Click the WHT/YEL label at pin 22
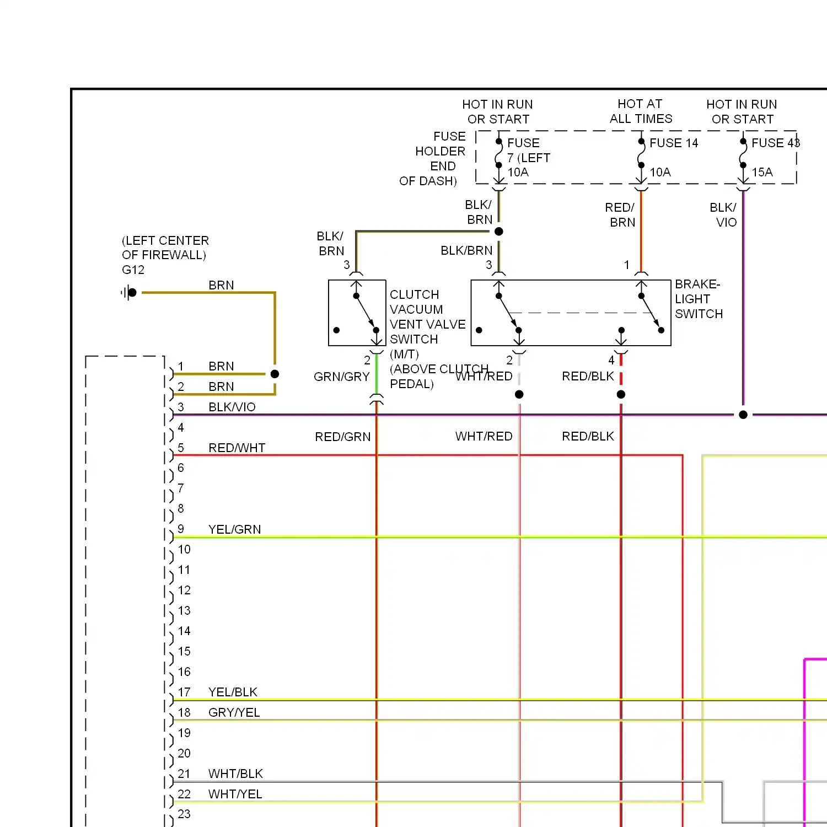This screenshot has width=827, height=827. [235, 794]
